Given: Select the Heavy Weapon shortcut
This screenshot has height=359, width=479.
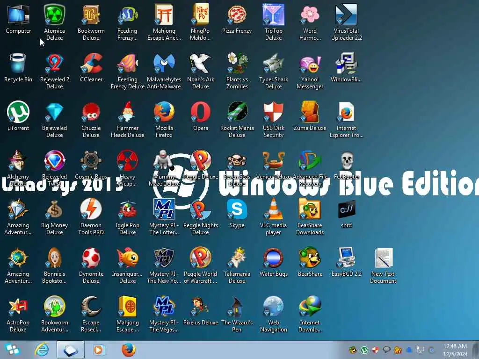Looking at the screenshot, I should [127, 168].
